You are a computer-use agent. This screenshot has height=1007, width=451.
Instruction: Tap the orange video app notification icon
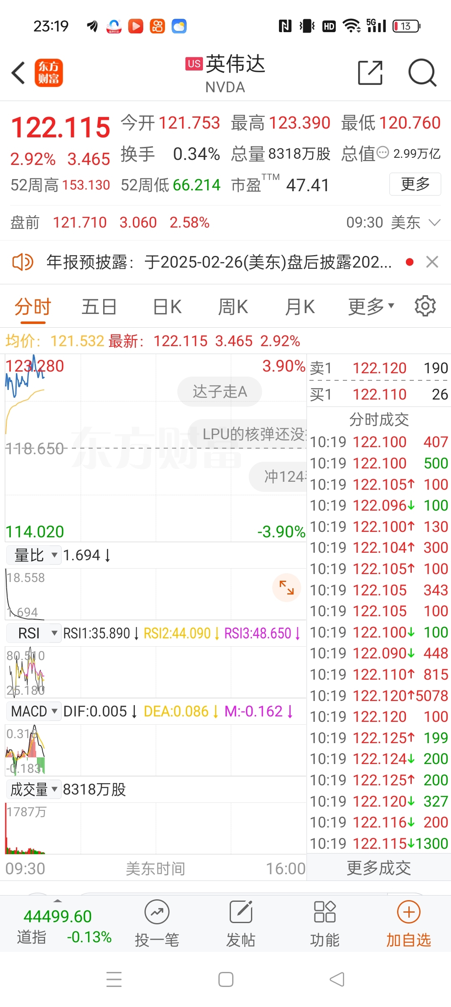[135, 26]
